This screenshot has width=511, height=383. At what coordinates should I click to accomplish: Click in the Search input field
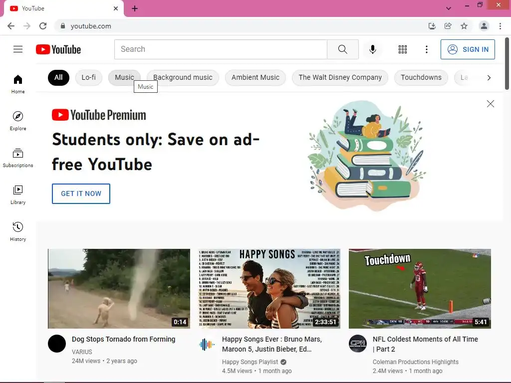[221, 49]
